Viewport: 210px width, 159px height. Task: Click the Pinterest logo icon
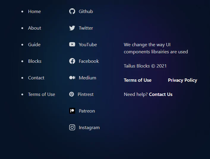(72, 94)
